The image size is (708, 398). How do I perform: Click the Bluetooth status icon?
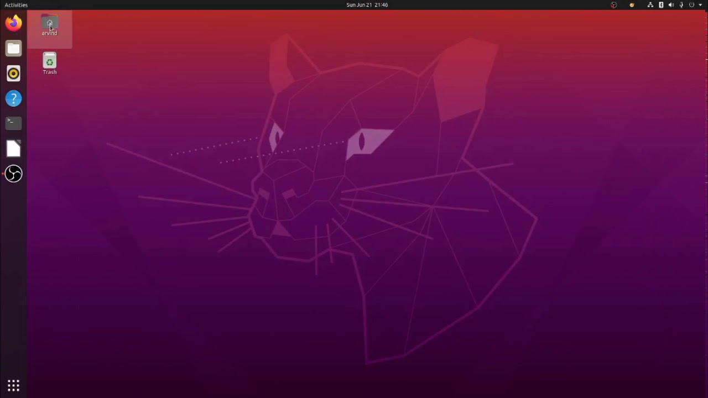tap(661, 5)
